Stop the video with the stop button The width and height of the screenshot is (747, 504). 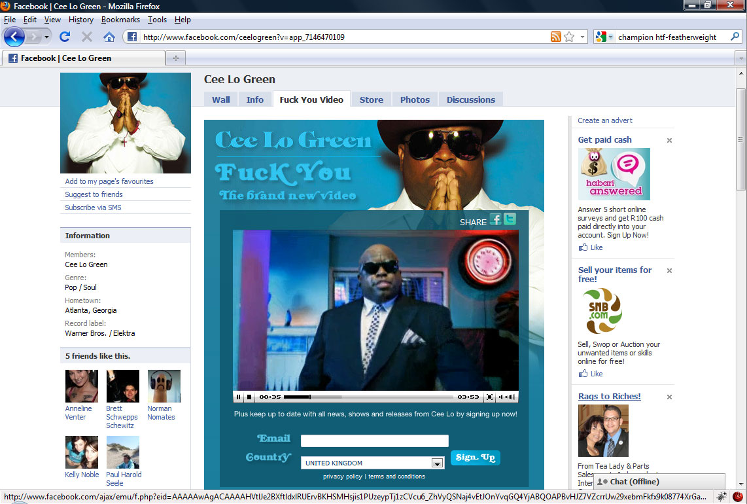point(249,397)
